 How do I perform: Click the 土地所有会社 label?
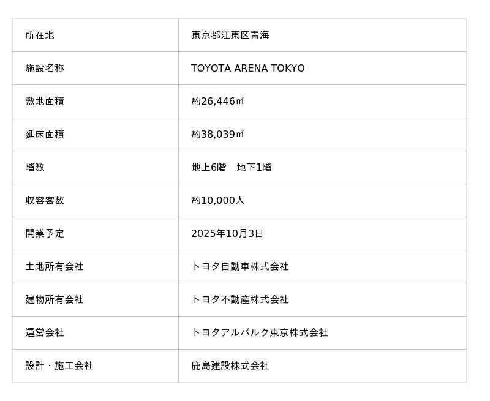(55, 266)
